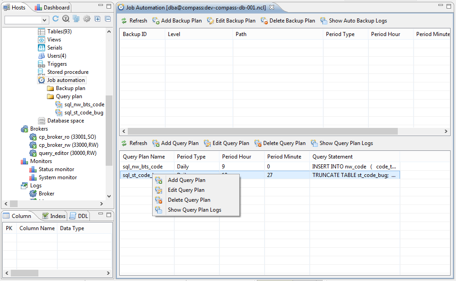Click the refresh icon in Hosts toolbar

(56, 19)
